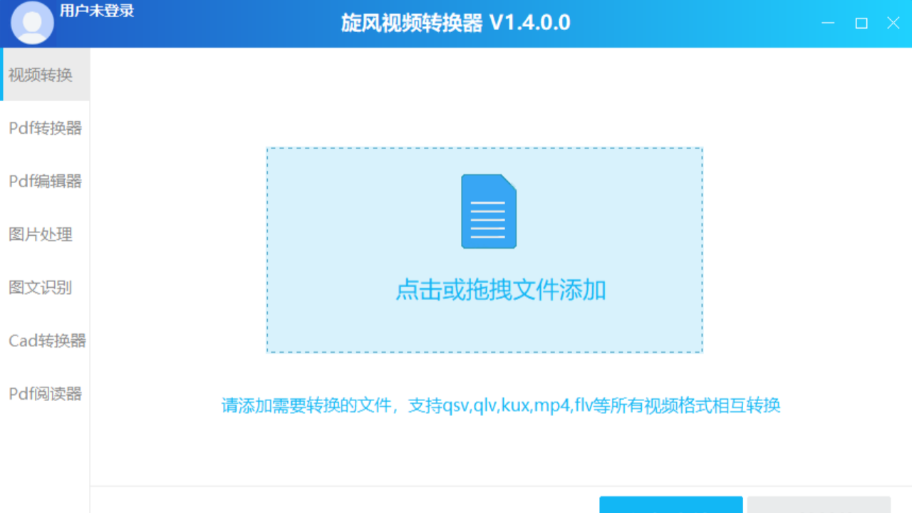
Task: Click the supported formats hint text
Action: click(501, 406)
